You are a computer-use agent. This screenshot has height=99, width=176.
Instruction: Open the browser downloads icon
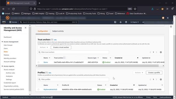(152, 9)
